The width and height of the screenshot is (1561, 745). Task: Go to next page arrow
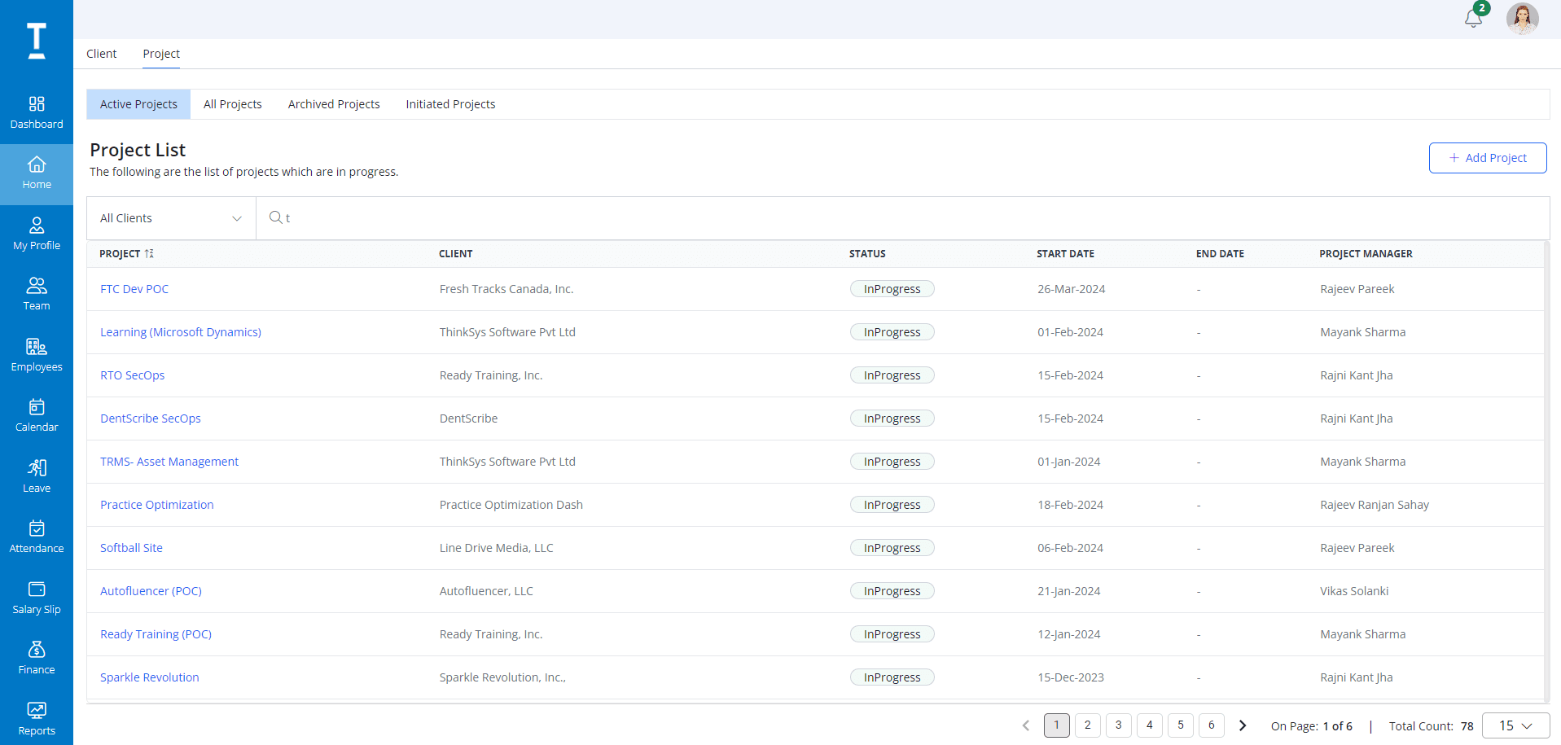coord(1243,725)
